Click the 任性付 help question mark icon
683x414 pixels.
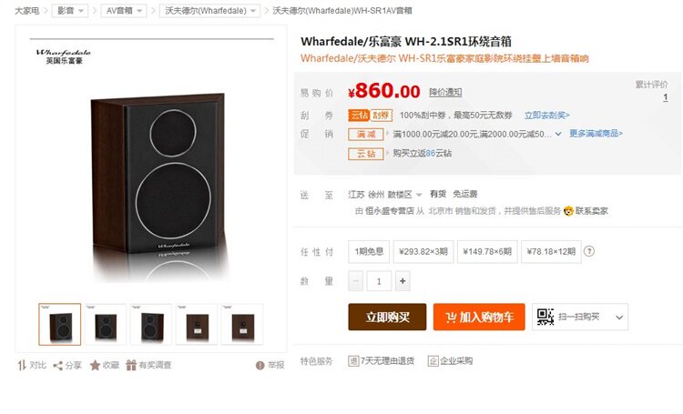click(x=589, y=251)
